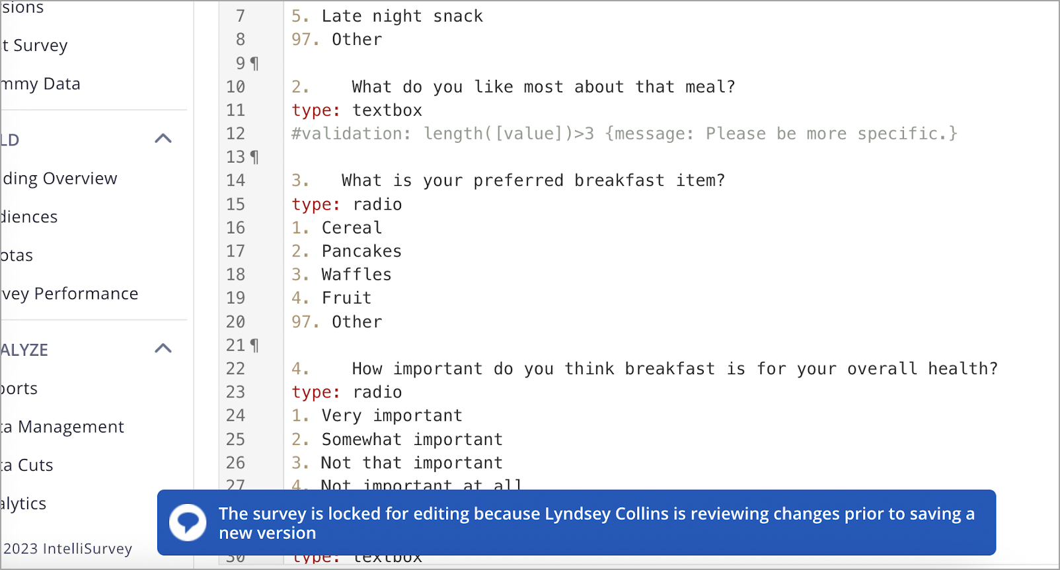This screenshot has width=1060, height=570.
Task: Click the pilcrow marker on line 9
Action: (x=255, y=63)
